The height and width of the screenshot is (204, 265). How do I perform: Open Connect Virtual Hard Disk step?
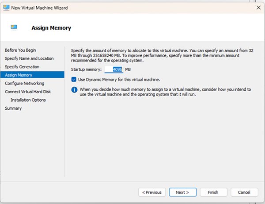[x=28, y=92]
